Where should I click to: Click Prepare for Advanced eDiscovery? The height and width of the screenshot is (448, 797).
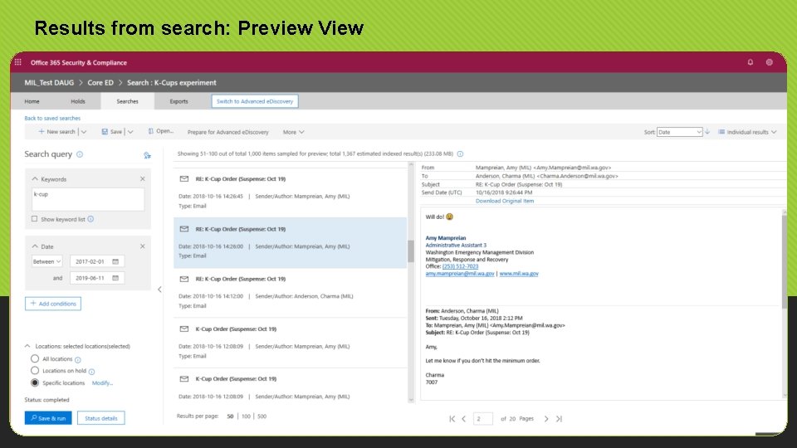(x=227, y=132)
